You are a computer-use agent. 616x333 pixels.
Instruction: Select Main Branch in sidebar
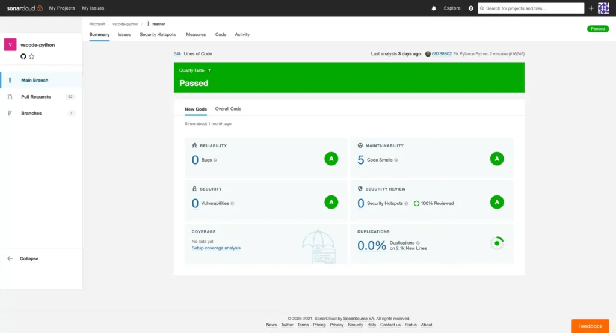click(42, 80)
